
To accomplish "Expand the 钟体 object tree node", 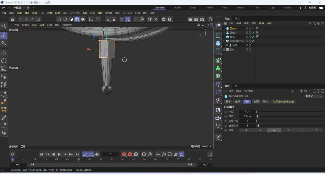I will tap(224, 49).
